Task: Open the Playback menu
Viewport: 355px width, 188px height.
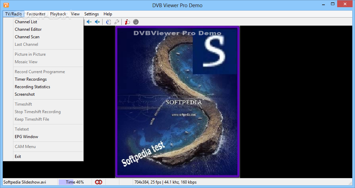Action: (58, 14)
